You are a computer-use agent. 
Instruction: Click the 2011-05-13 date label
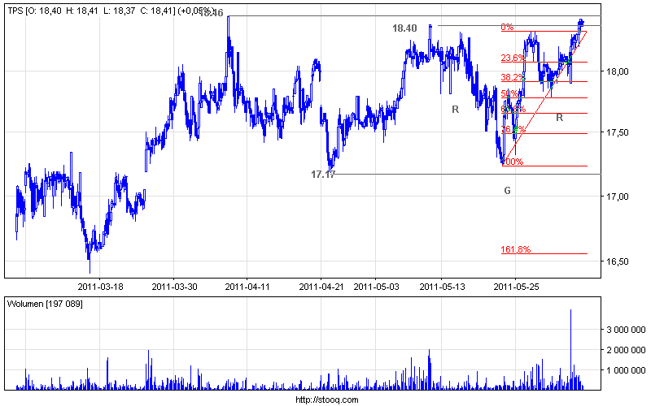442,287
